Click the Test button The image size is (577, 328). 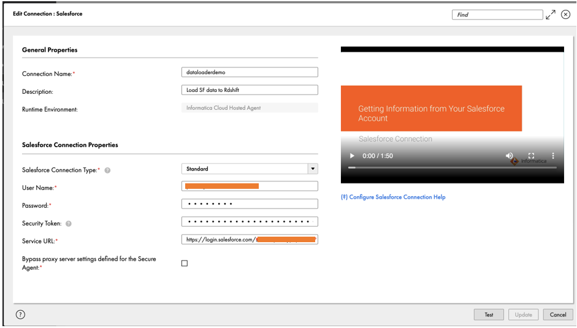click(489, 315)
